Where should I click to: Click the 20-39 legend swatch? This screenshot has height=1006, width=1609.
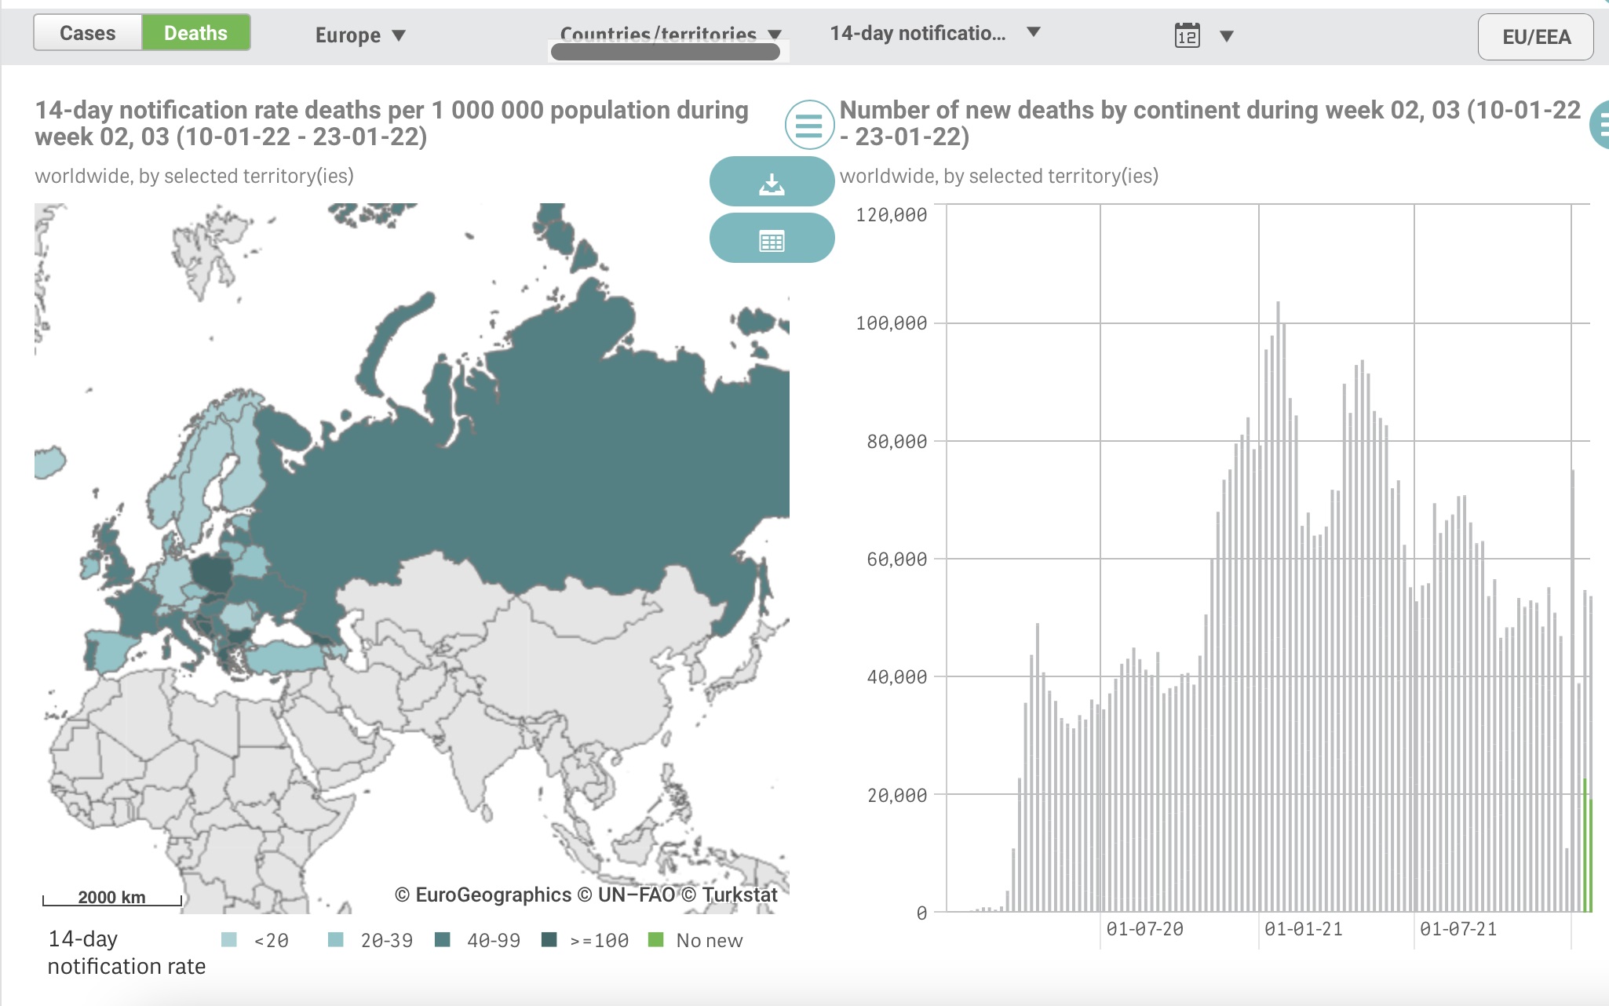coord(335,939)
